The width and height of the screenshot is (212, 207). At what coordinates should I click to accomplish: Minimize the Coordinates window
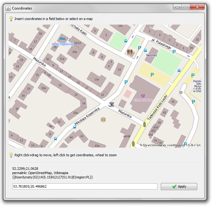tap(177, 7)
